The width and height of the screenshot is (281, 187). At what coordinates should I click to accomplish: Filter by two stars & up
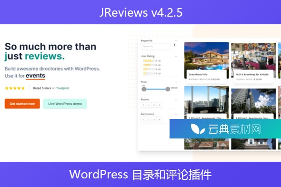pos(152,69)
